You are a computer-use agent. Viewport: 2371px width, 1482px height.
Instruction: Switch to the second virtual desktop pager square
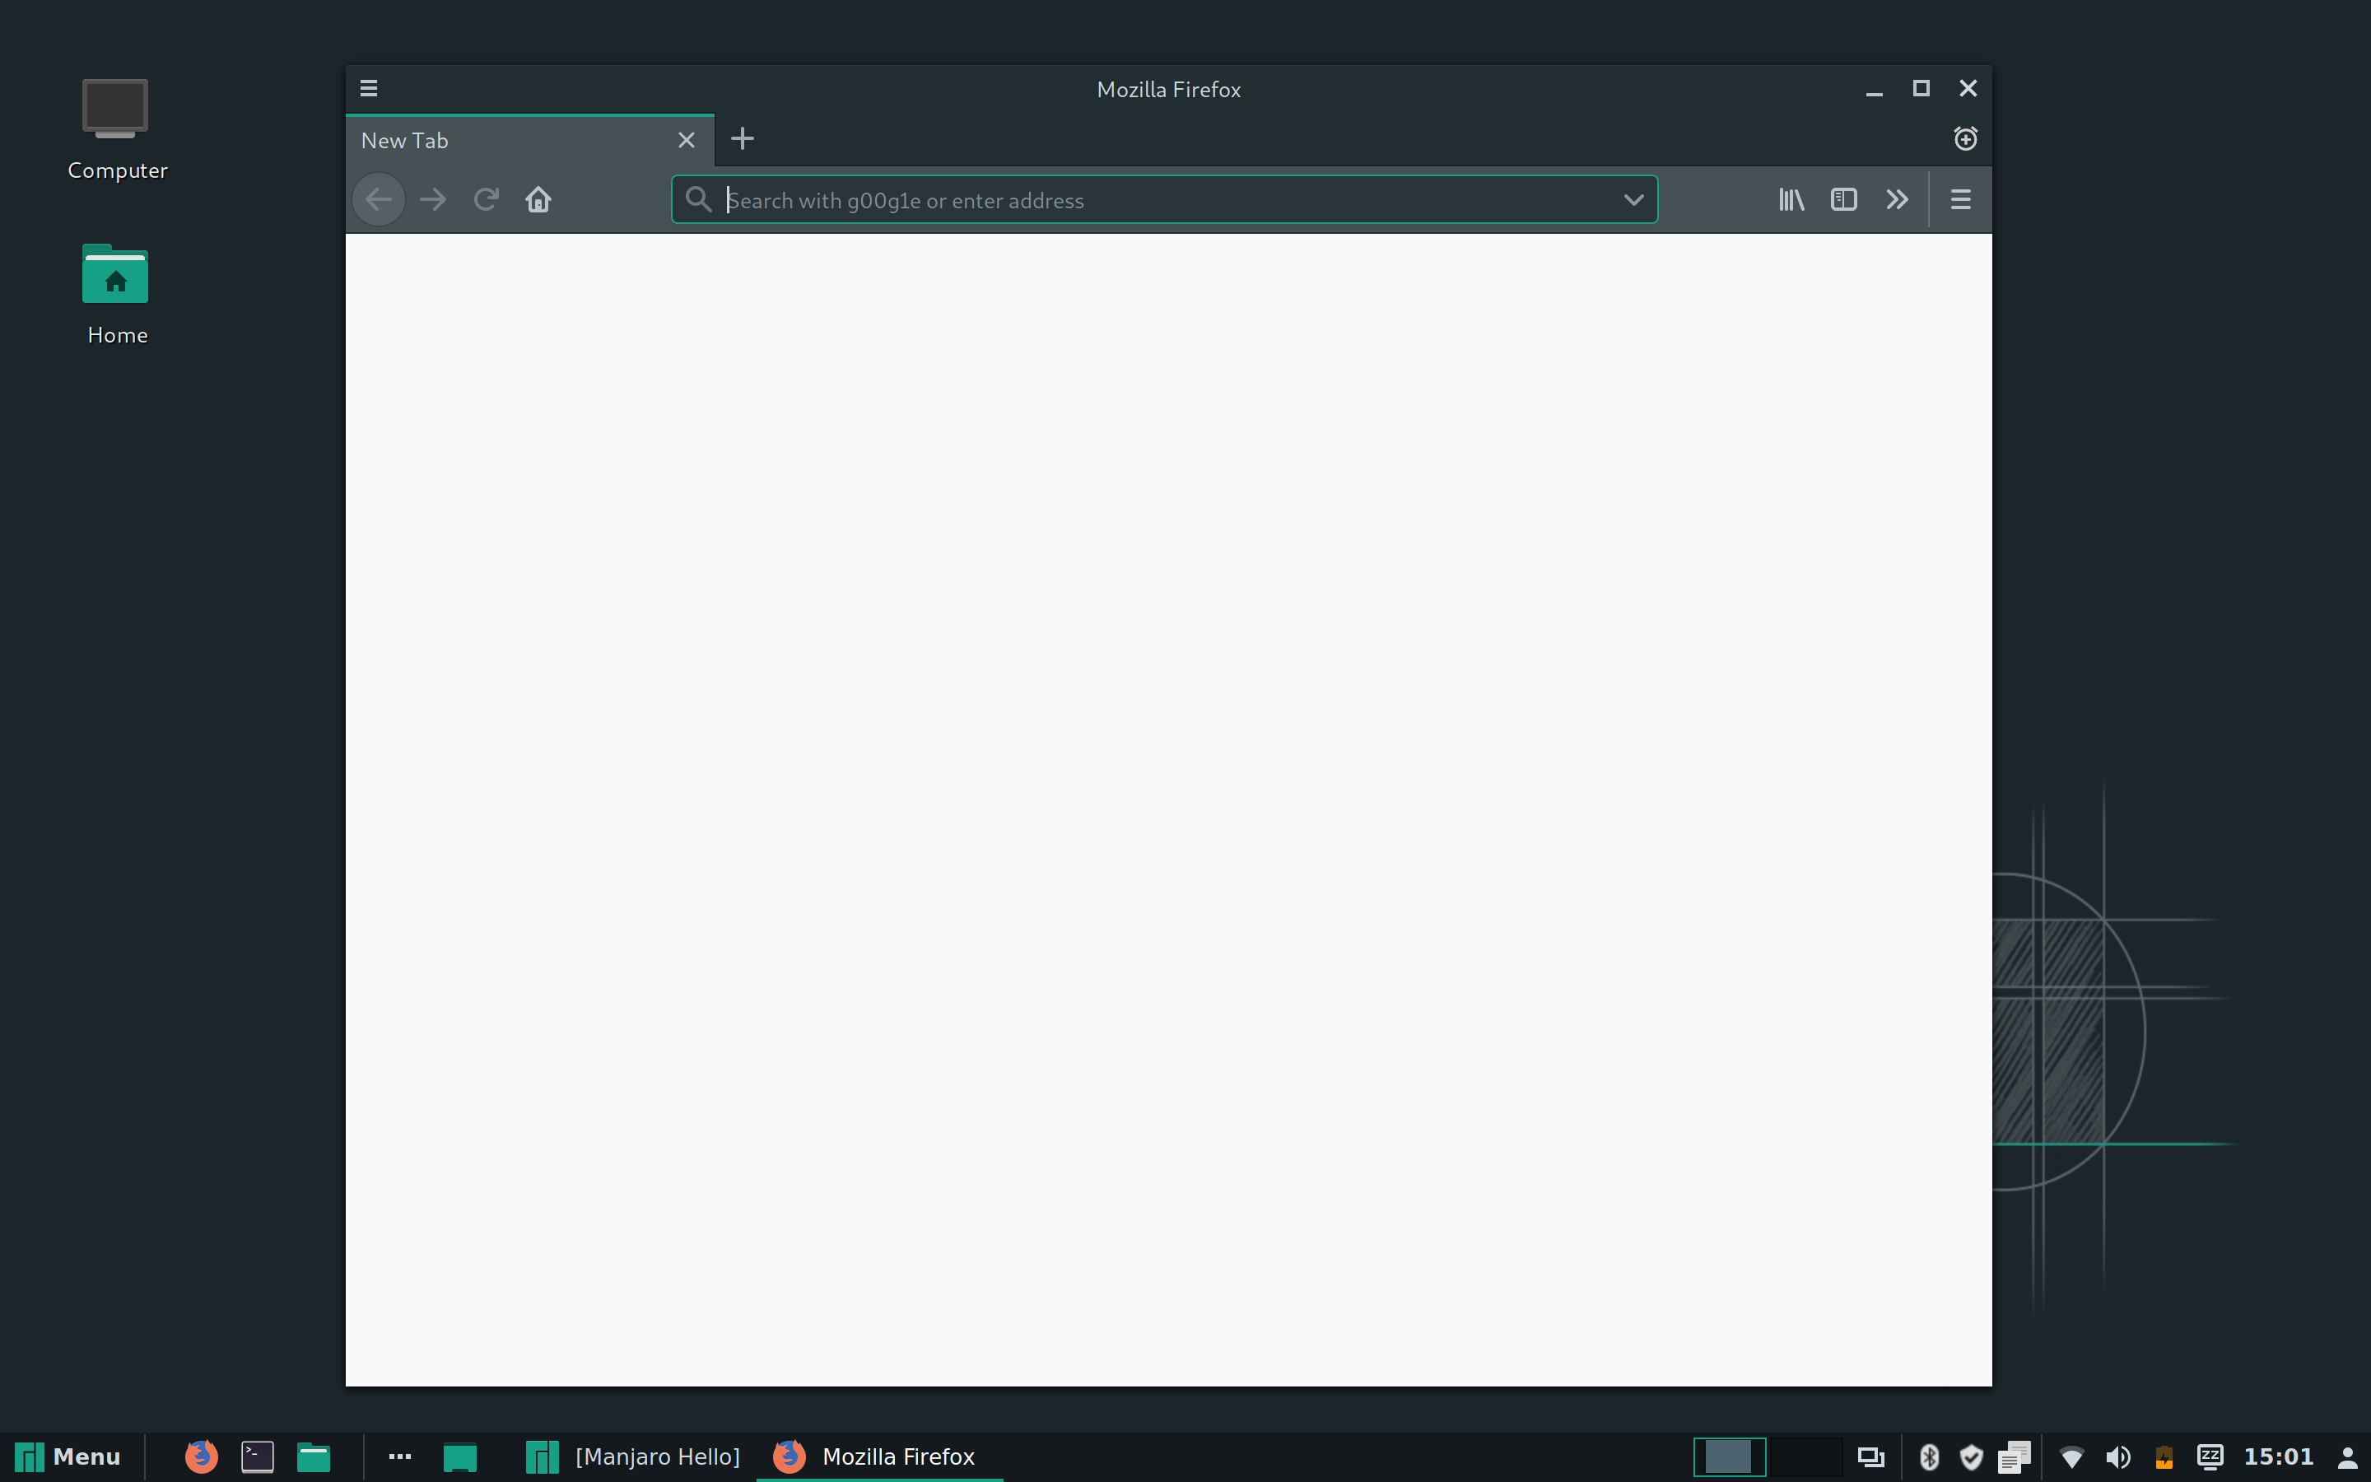(1803, 1456)
